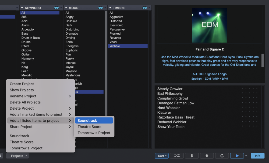Viewport: 269px width, 163px height.
Task: Click the up arrow step button
Action: (207, 156)
